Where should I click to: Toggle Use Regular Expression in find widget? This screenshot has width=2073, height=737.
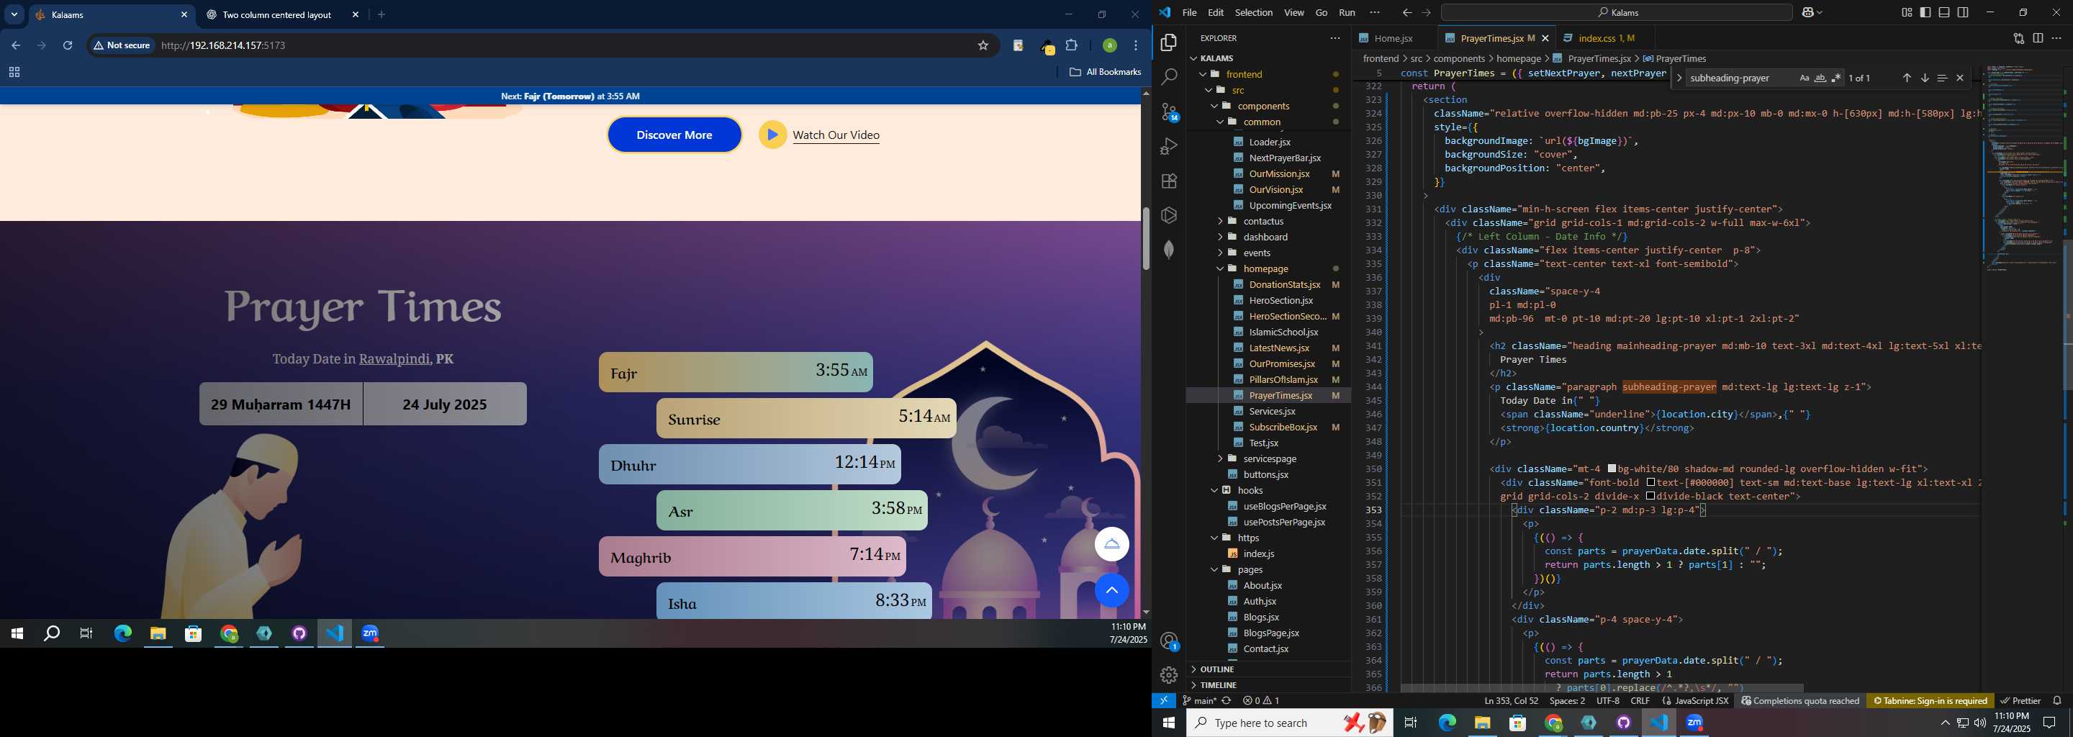tap(1836, 78)
